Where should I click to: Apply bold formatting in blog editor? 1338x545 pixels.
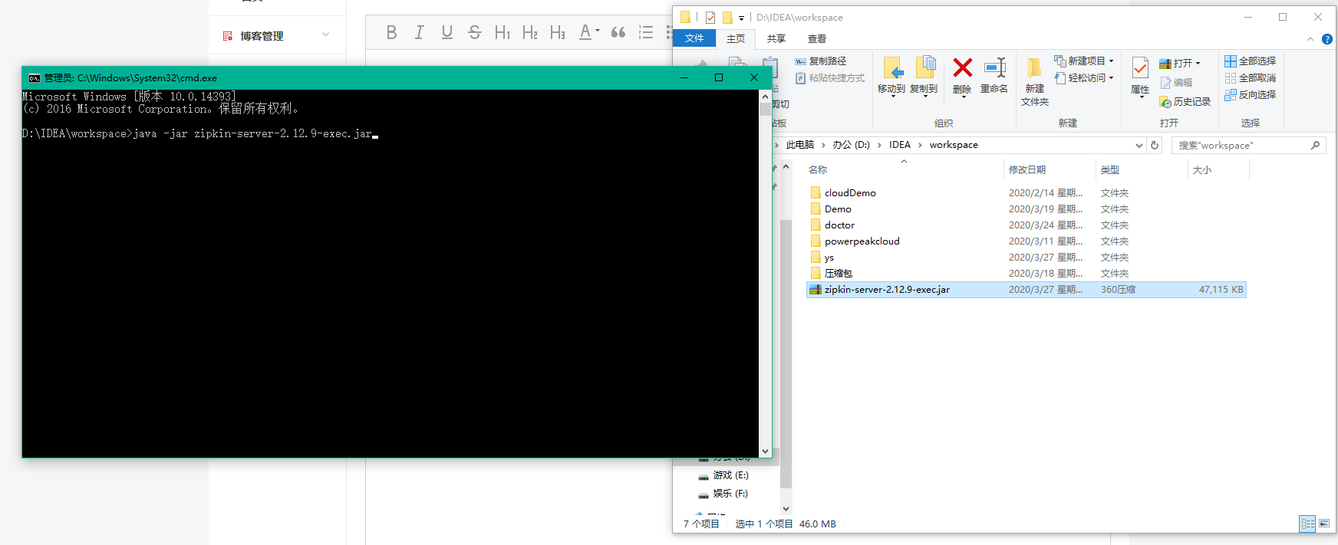pos(391,32)
